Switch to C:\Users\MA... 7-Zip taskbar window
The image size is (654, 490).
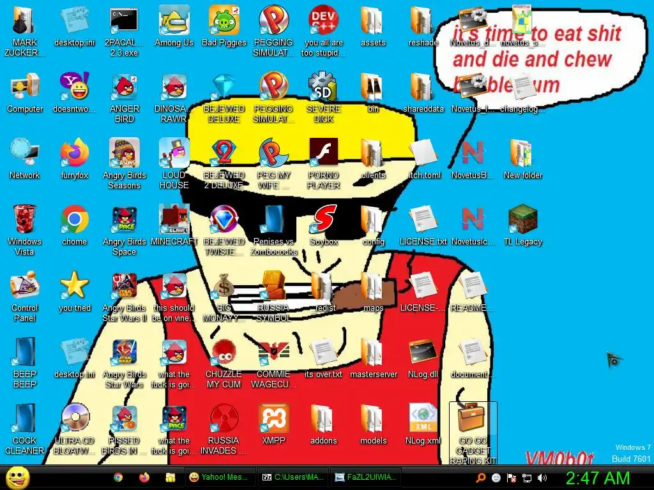[293, 477]
